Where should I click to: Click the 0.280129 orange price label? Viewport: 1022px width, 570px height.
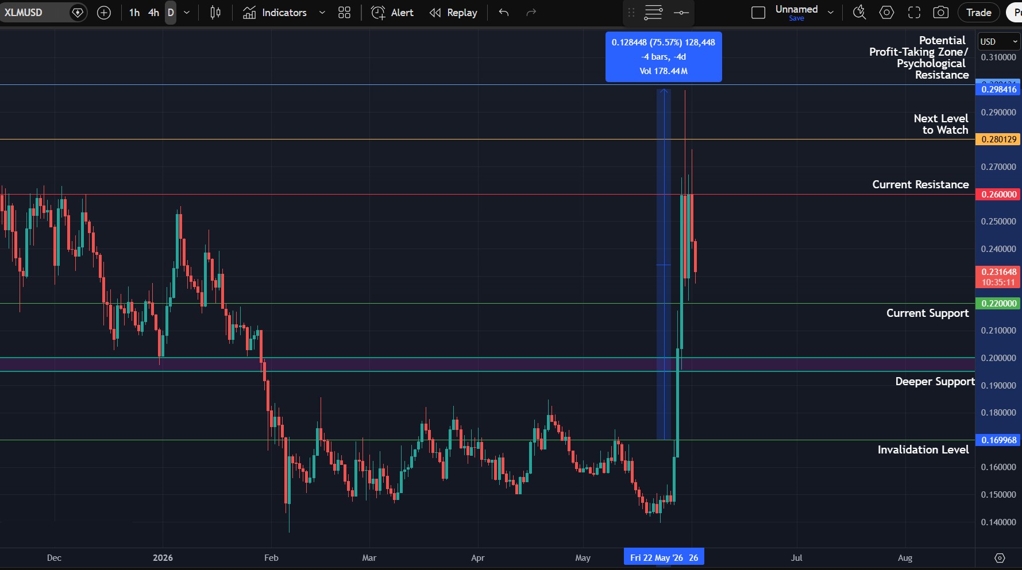tap(998, 139)
